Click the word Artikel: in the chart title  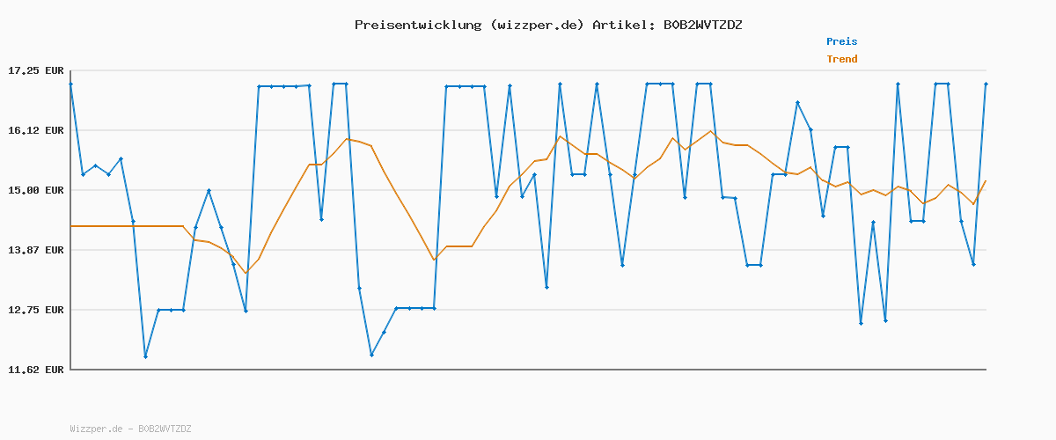coord(620,25)
